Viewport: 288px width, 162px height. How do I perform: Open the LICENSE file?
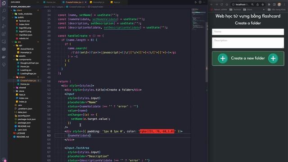[x=21, y=133]
